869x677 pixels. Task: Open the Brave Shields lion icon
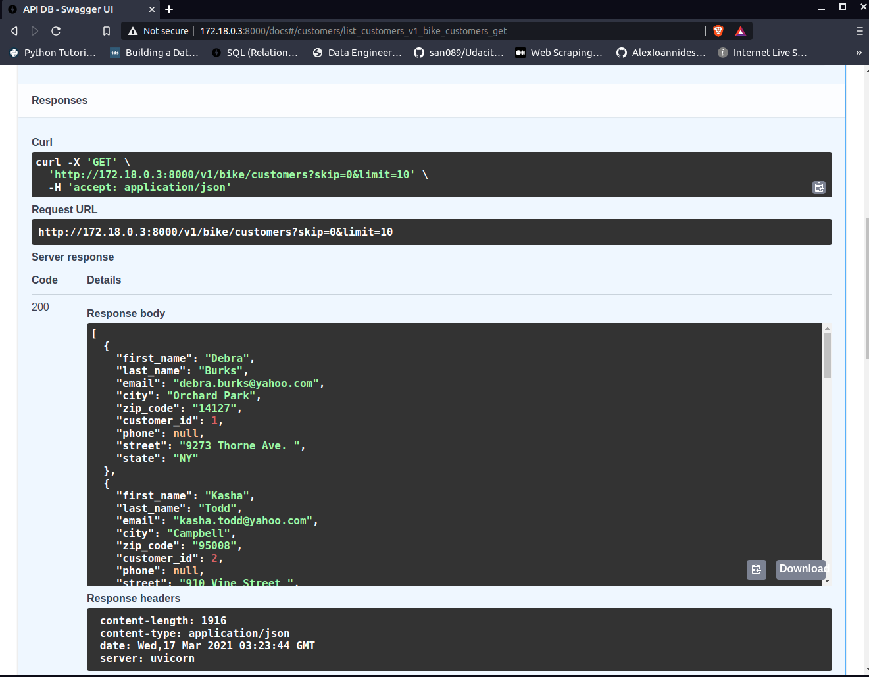click(718, 31)
